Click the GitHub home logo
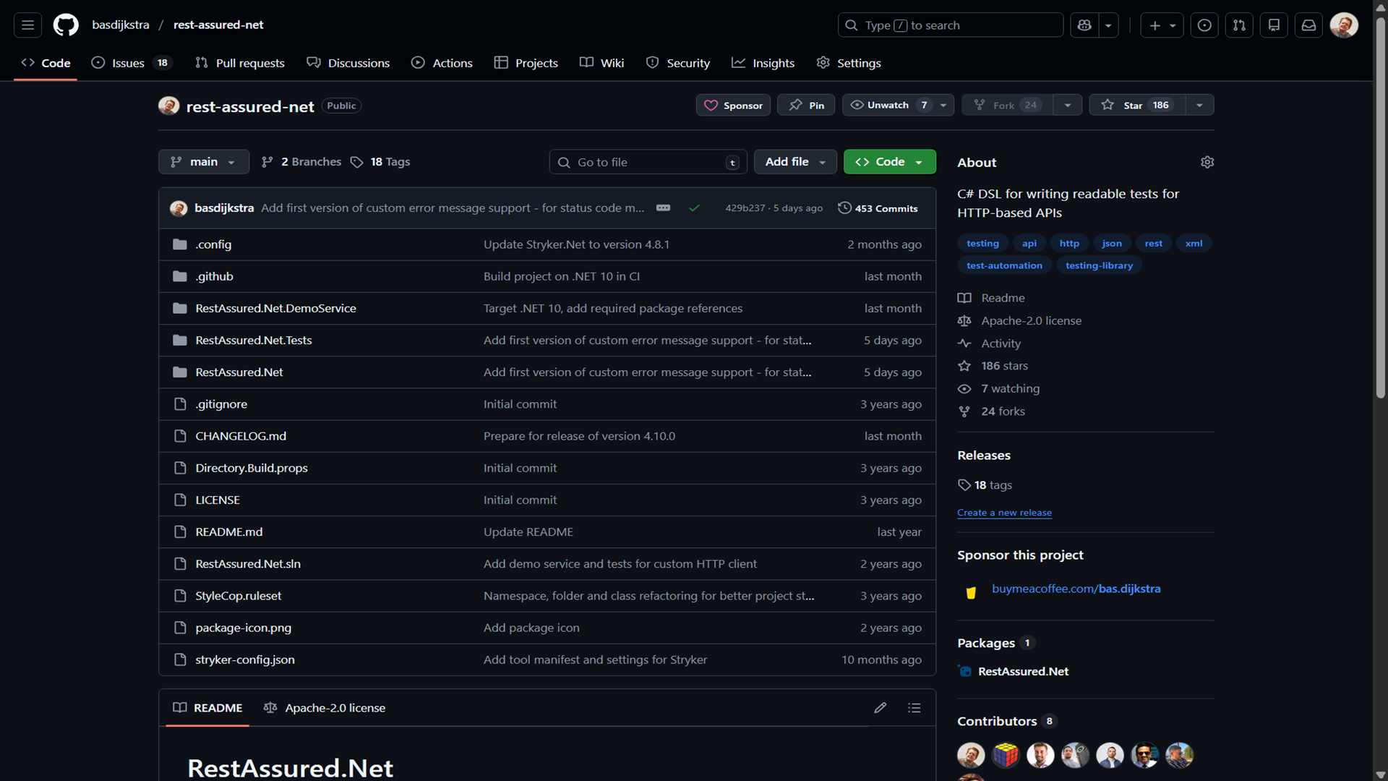1388x781 pixels. tap(65, 25)
